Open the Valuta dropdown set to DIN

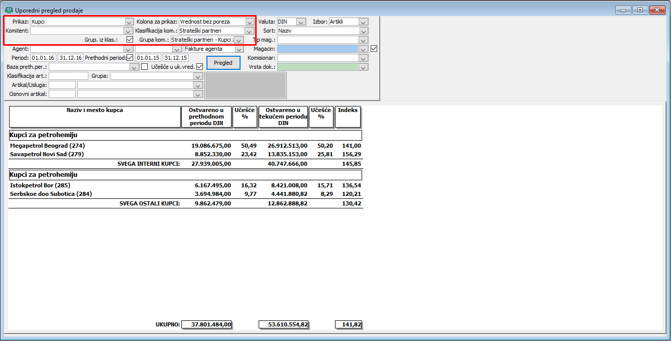tap(301, 22)
